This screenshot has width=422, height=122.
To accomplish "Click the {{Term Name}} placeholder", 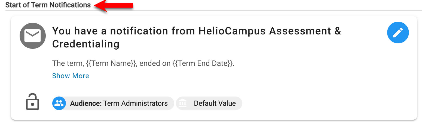I will point(111,64).
